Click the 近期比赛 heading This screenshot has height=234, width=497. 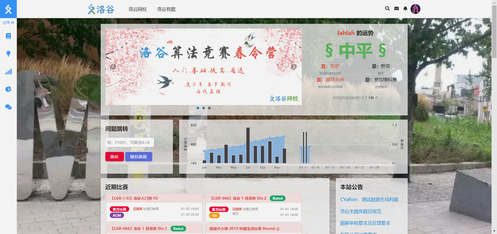(x=116, y=187)
